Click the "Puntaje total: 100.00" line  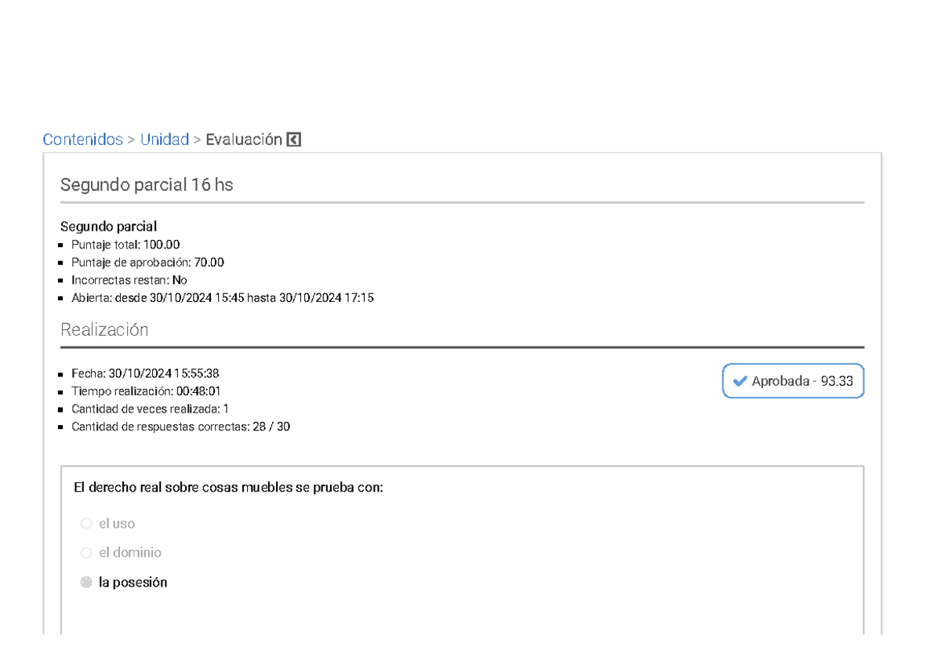[125, 245]
